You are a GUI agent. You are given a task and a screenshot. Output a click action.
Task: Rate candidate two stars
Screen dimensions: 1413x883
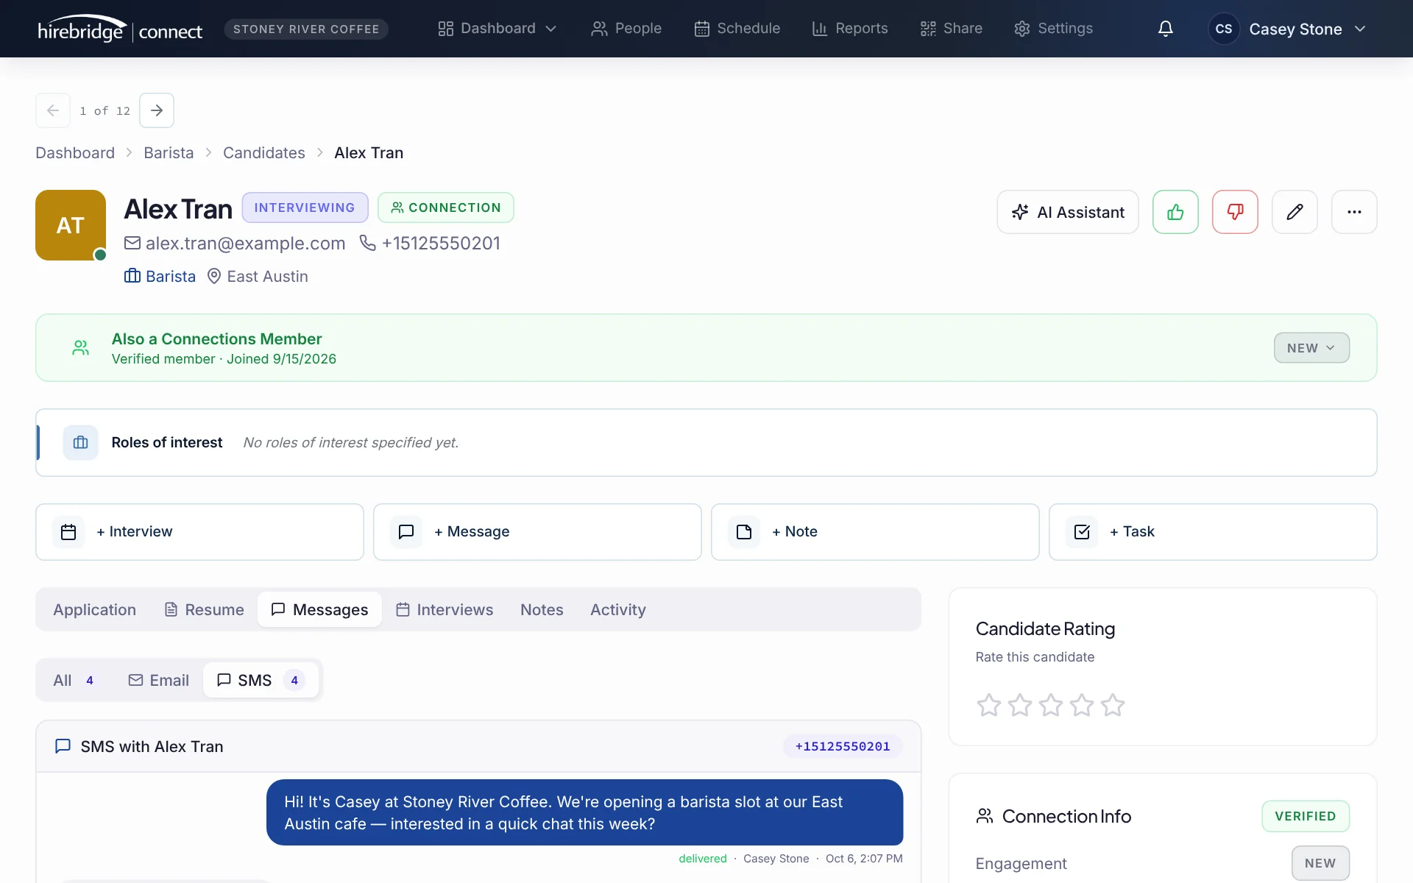(x=1019, y=705)
